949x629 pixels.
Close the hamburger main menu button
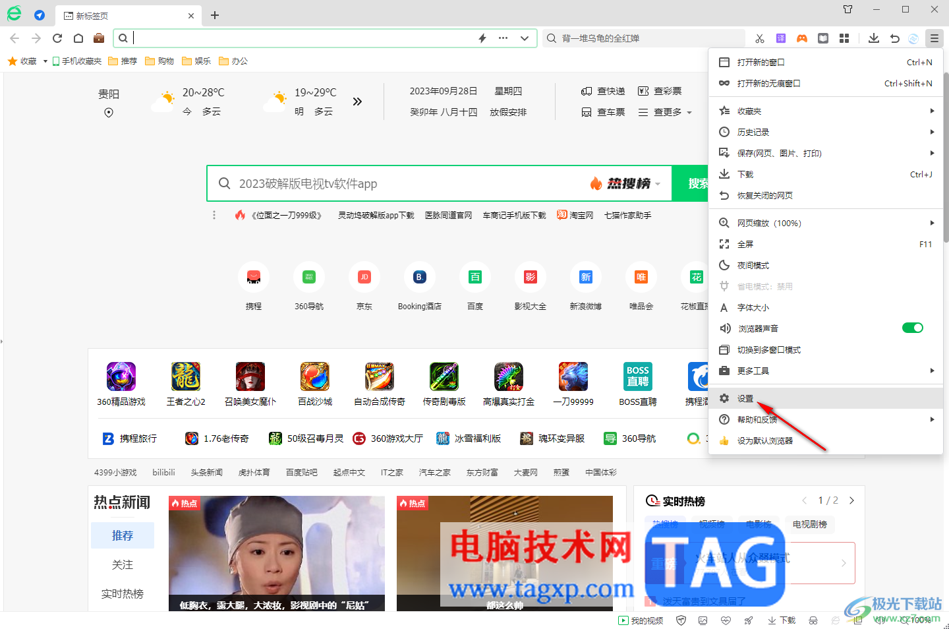934,38
